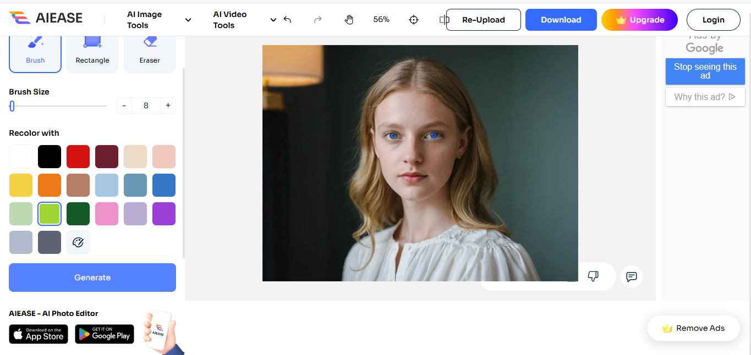Select the red recolor swatch
751x355 pixels.
78,156
